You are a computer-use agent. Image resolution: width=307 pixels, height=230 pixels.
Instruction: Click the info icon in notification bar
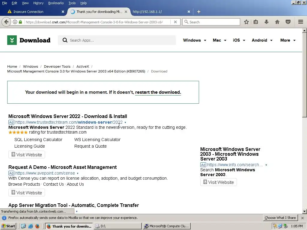pos(4,218)
